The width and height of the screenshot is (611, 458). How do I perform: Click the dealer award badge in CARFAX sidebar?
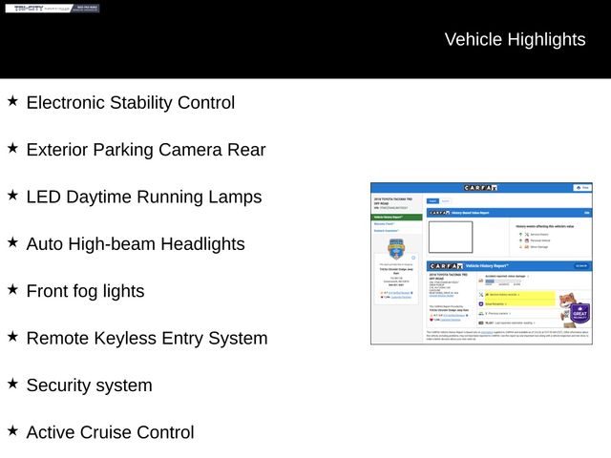pos(396,249)
